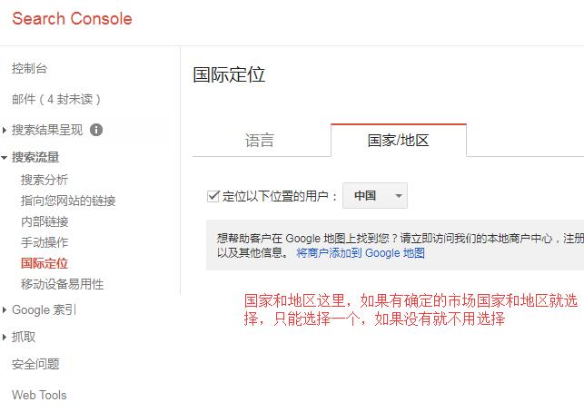Open 安全问题 in the sidebar
584x412 pixels.
click(x=35, y=364)
